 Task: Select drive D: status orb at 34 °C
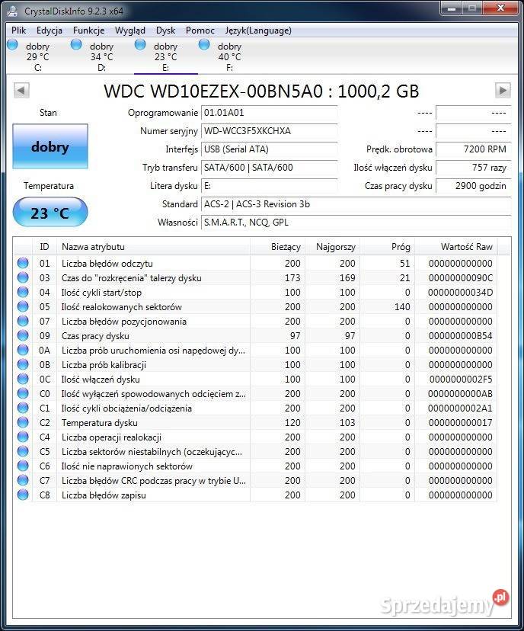[76, 45]
